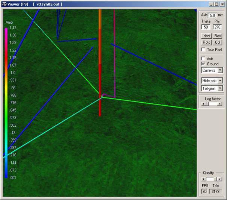
Task: Click the Rotc button
Action: coord(206,42)
